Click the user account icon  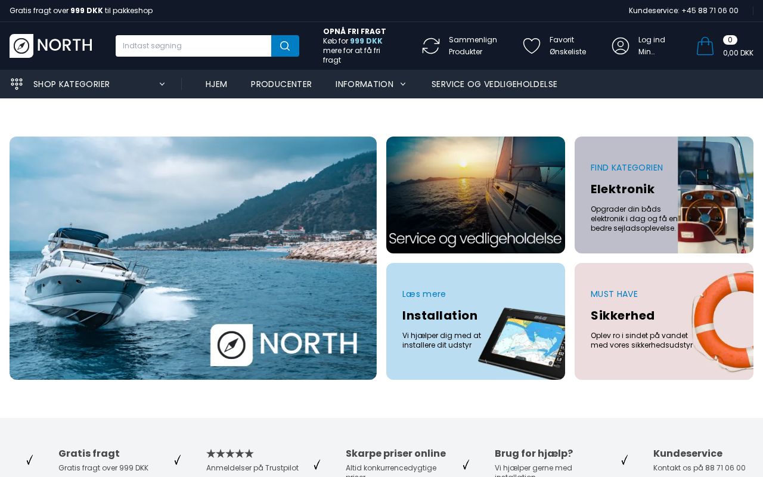pyautogui.click(x=621, y=46)
